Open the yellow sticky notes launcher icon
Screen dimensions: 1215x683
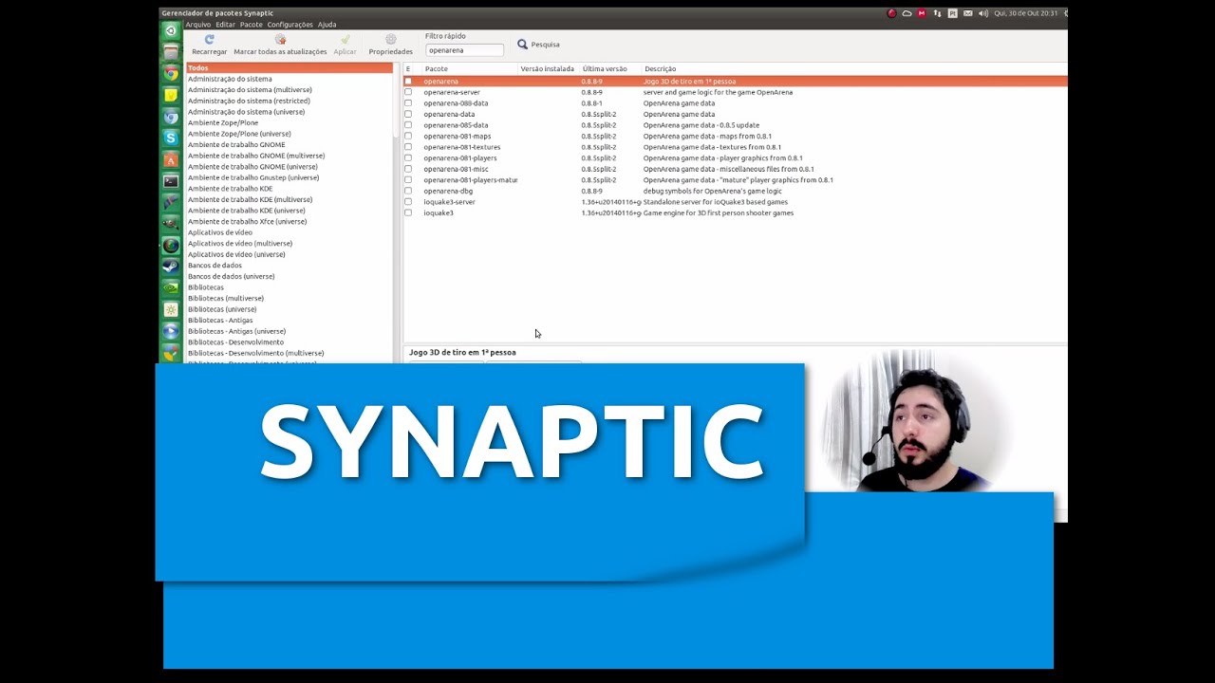[x=171, y=96]
